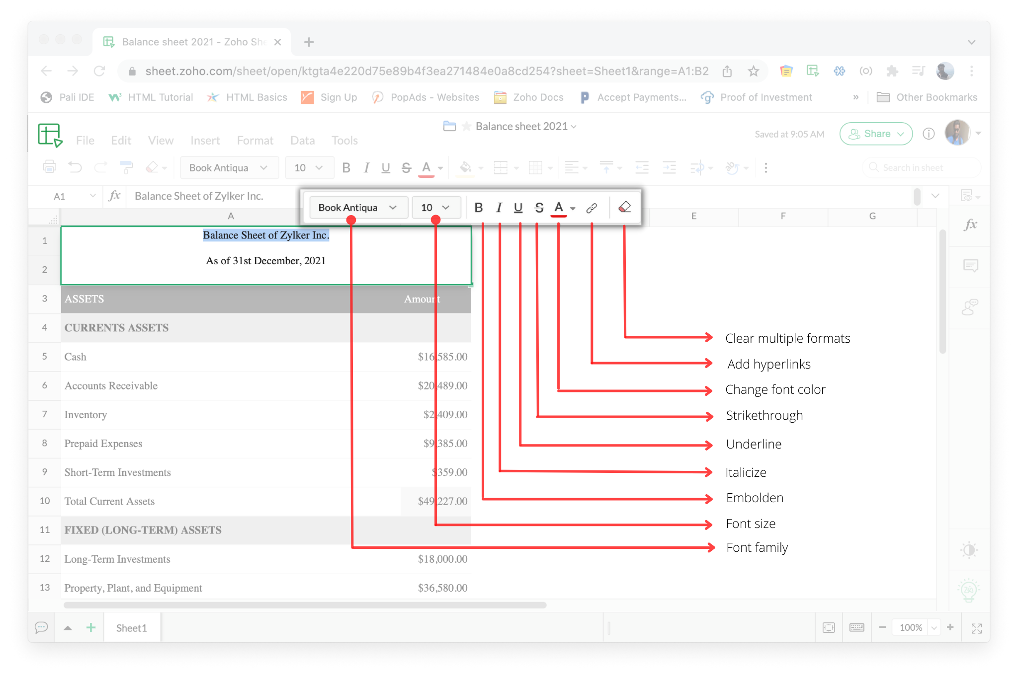This screenshot has height=677, width=1018.
Task: Toggle Underline in floating toolbar
Action: (518, 208)
